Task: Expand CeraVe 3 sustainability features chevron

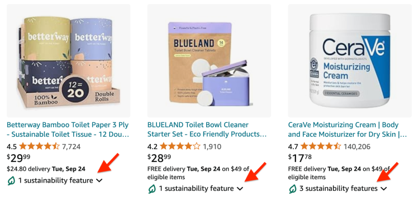Action: [384, 189]
